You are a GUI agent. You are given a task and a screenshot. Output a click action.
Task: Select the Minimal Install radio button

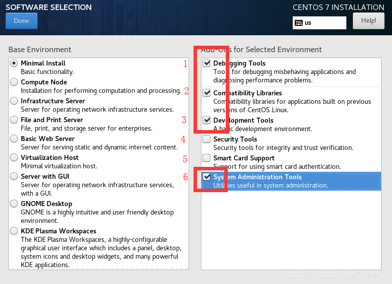[x=14, y=63]
